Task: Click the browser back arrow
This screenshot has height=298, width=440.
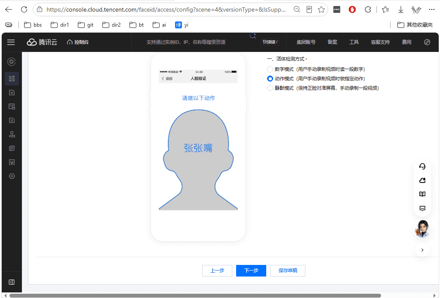Action: [9, 9]
